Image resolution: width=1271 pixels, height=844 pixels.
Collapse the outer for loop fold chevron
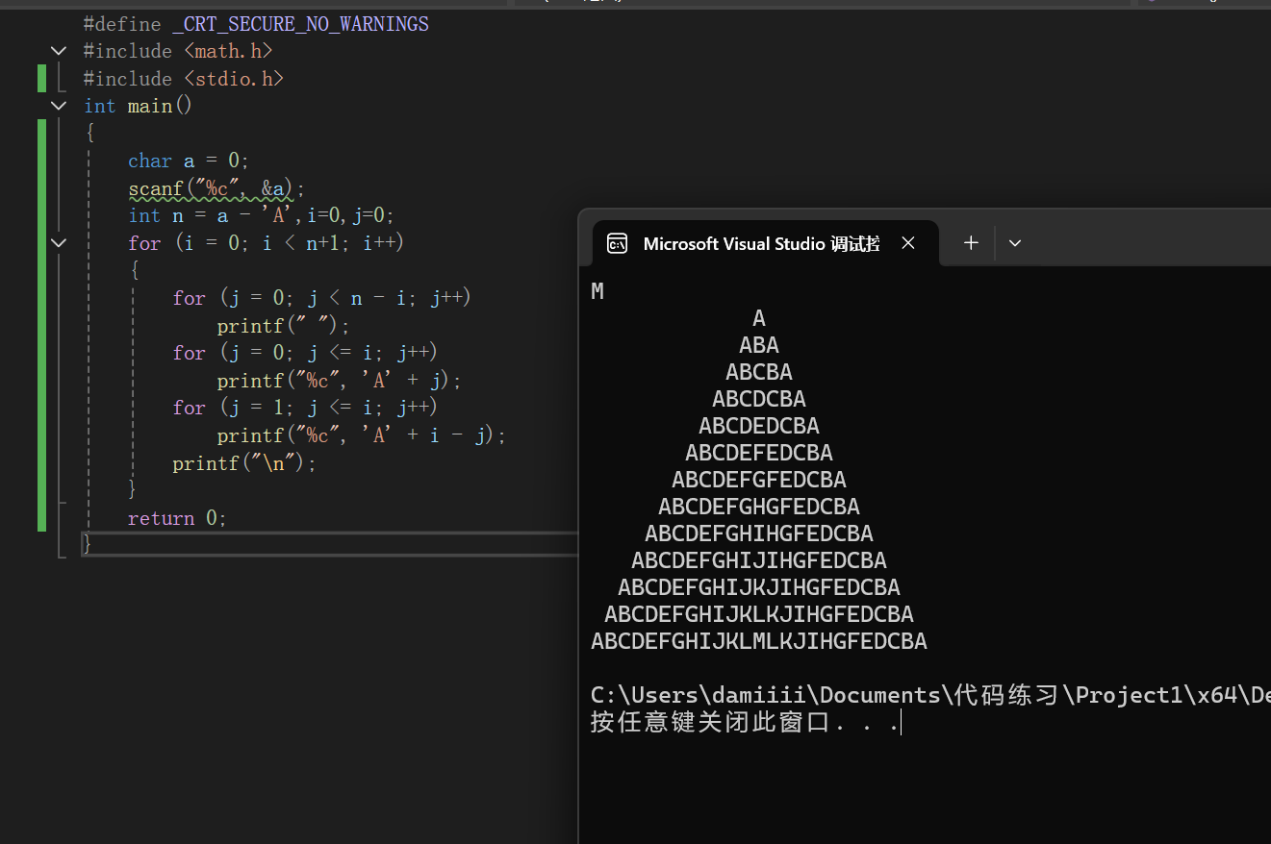pos(59,243)
